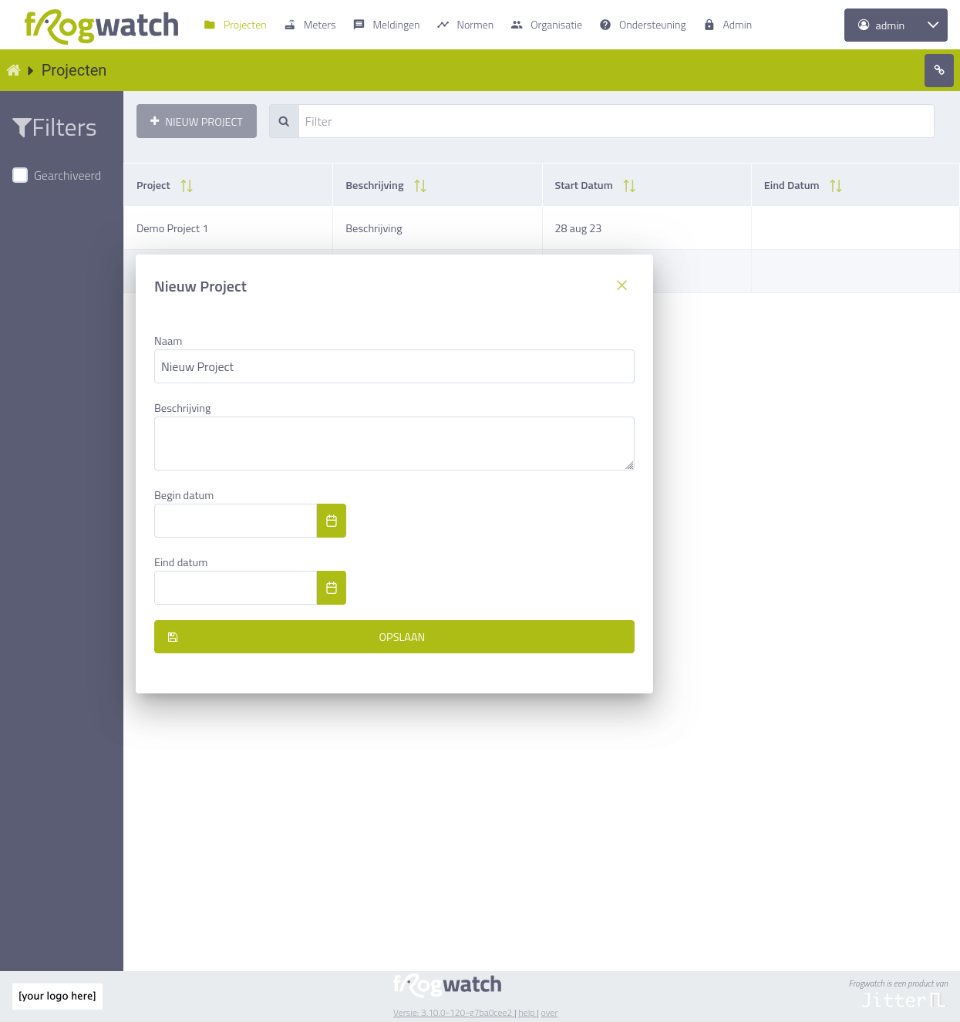960x1022 pixels.
Task: Click the Beschrijving textarea
Action: click(x=394, y=444)
